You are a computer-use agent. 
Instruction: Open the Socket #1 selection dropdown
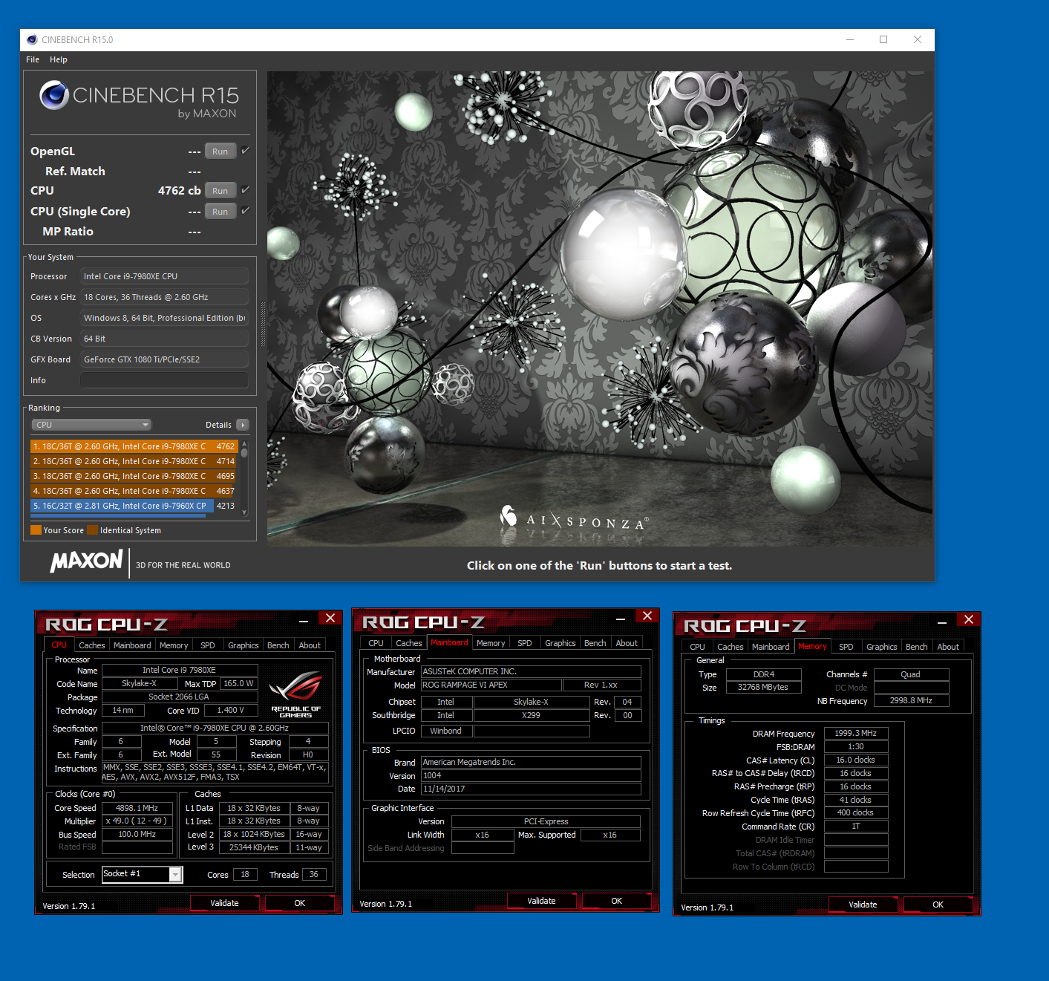(175, 875)
